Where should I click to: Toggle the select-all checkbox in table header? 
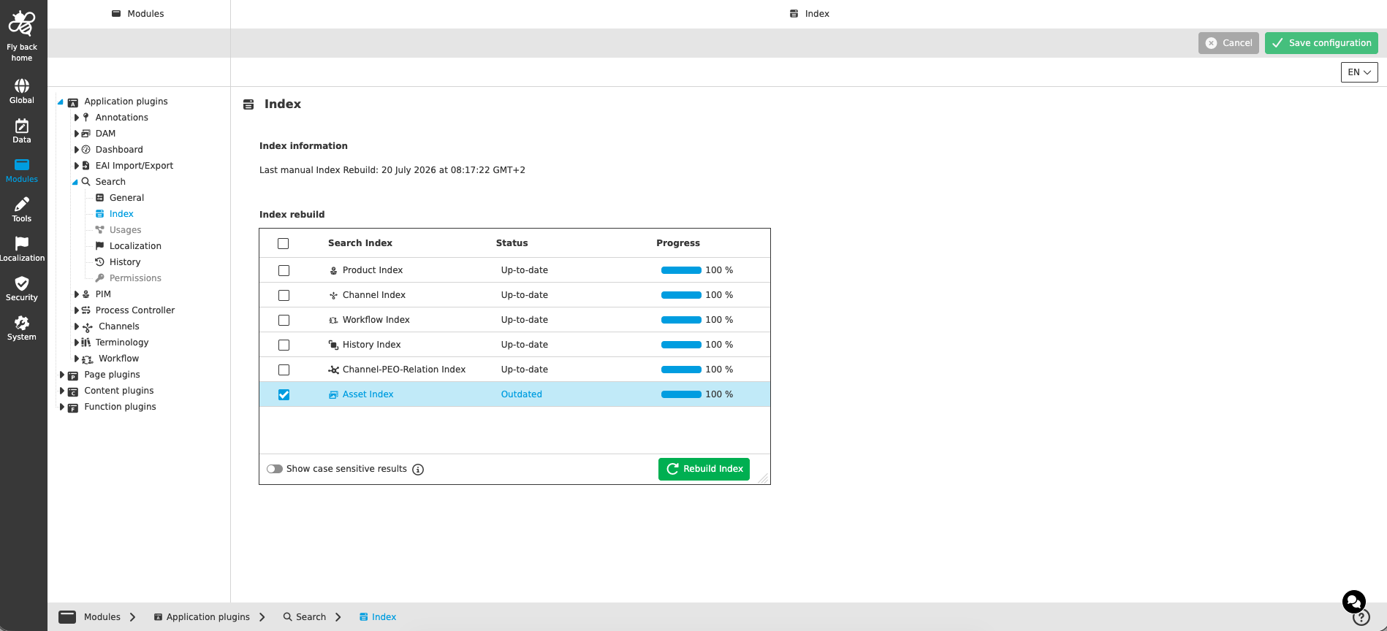[284, 243]
